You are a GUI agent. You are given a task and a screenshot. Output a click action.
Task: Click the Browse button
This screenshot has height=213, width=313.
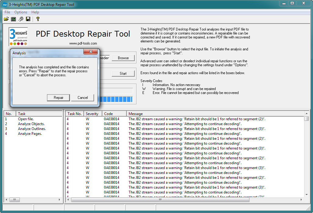tap(123, 58)
